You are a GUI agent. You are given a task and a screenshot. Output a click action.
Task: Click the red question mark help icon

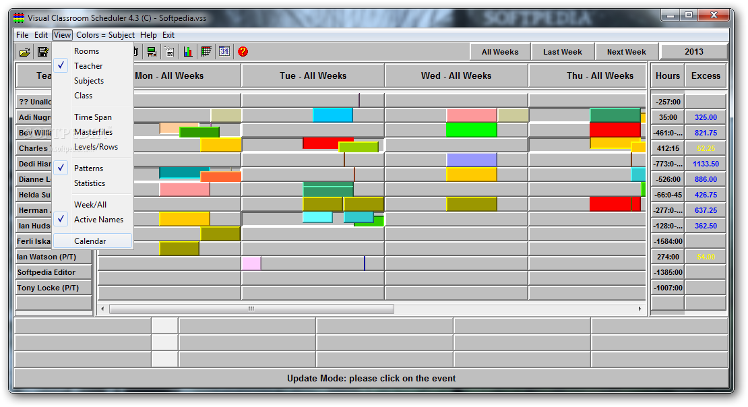coord(243,51)
